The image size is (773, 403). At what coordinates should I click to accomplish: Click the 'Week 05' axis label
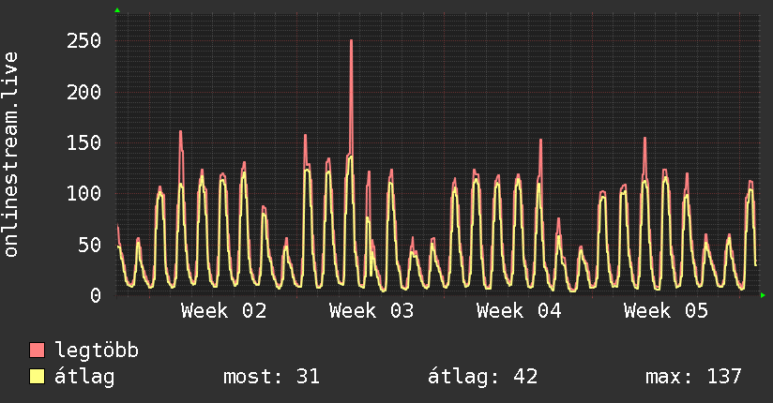click(x=665, y=311)
